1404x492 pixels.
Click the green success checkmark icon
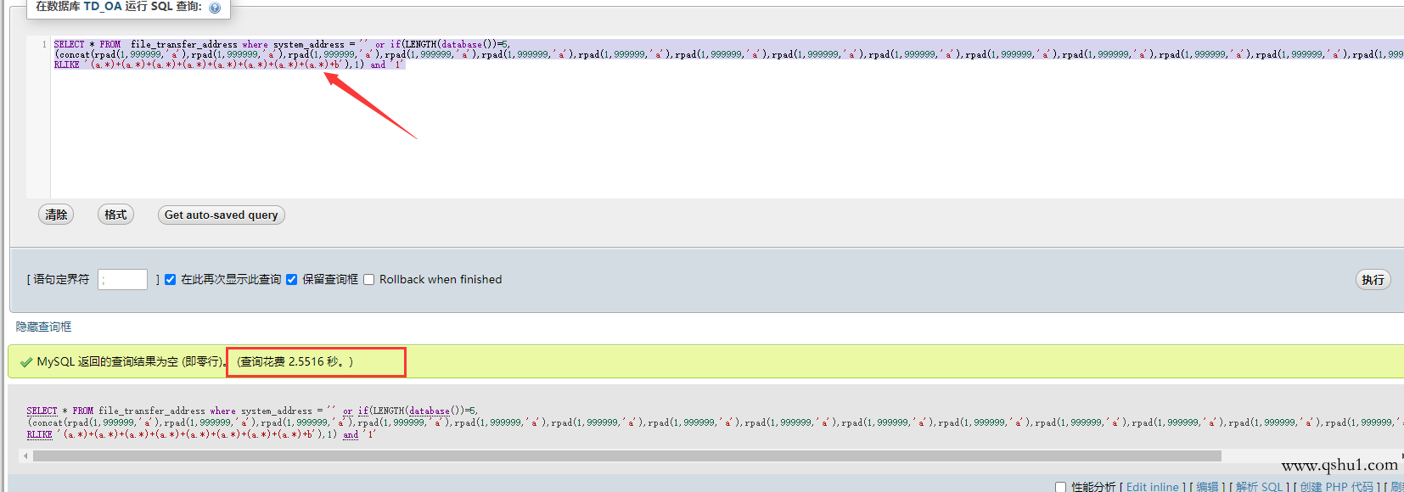pos(26,362)
